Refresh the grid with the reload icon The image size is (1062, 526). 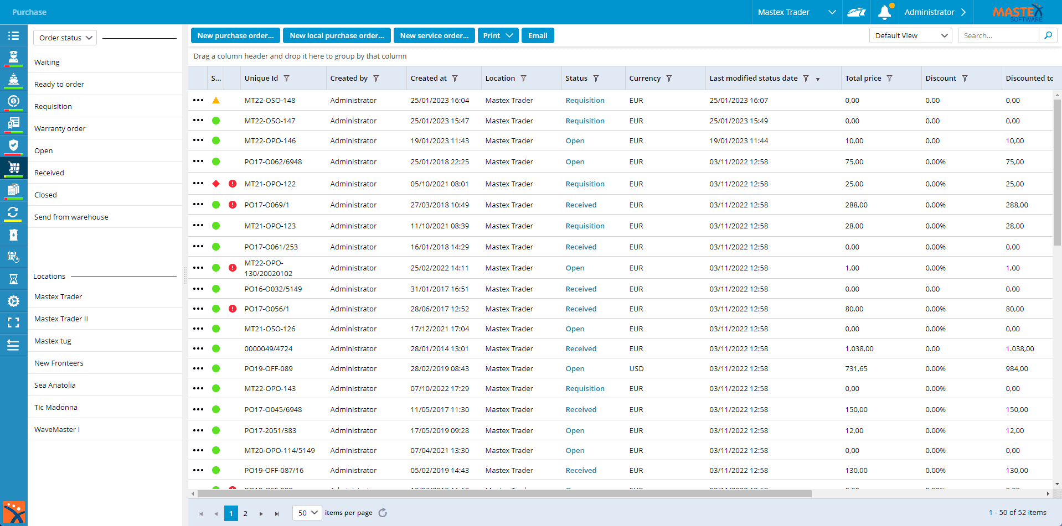pyautogui.click(x=383, y=513)
